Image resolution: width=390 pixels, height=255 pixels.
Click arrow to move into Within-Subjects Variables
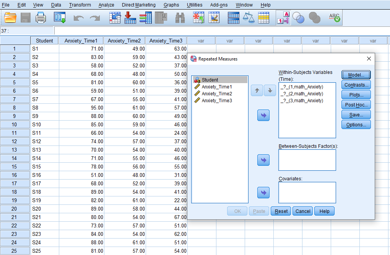tap(263, 115)
